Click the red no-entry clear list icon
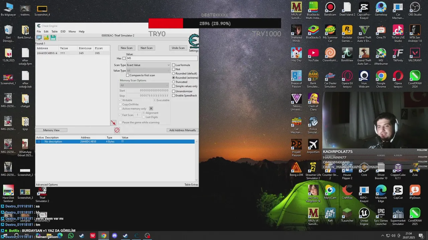The height and width of the screenshot is (240, 428). coord(117,130)
